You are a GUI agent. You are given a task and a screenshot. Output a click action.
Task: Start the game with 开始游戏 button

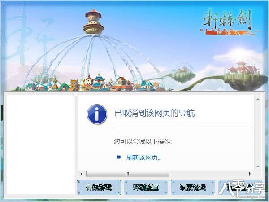tap(99, 187)
